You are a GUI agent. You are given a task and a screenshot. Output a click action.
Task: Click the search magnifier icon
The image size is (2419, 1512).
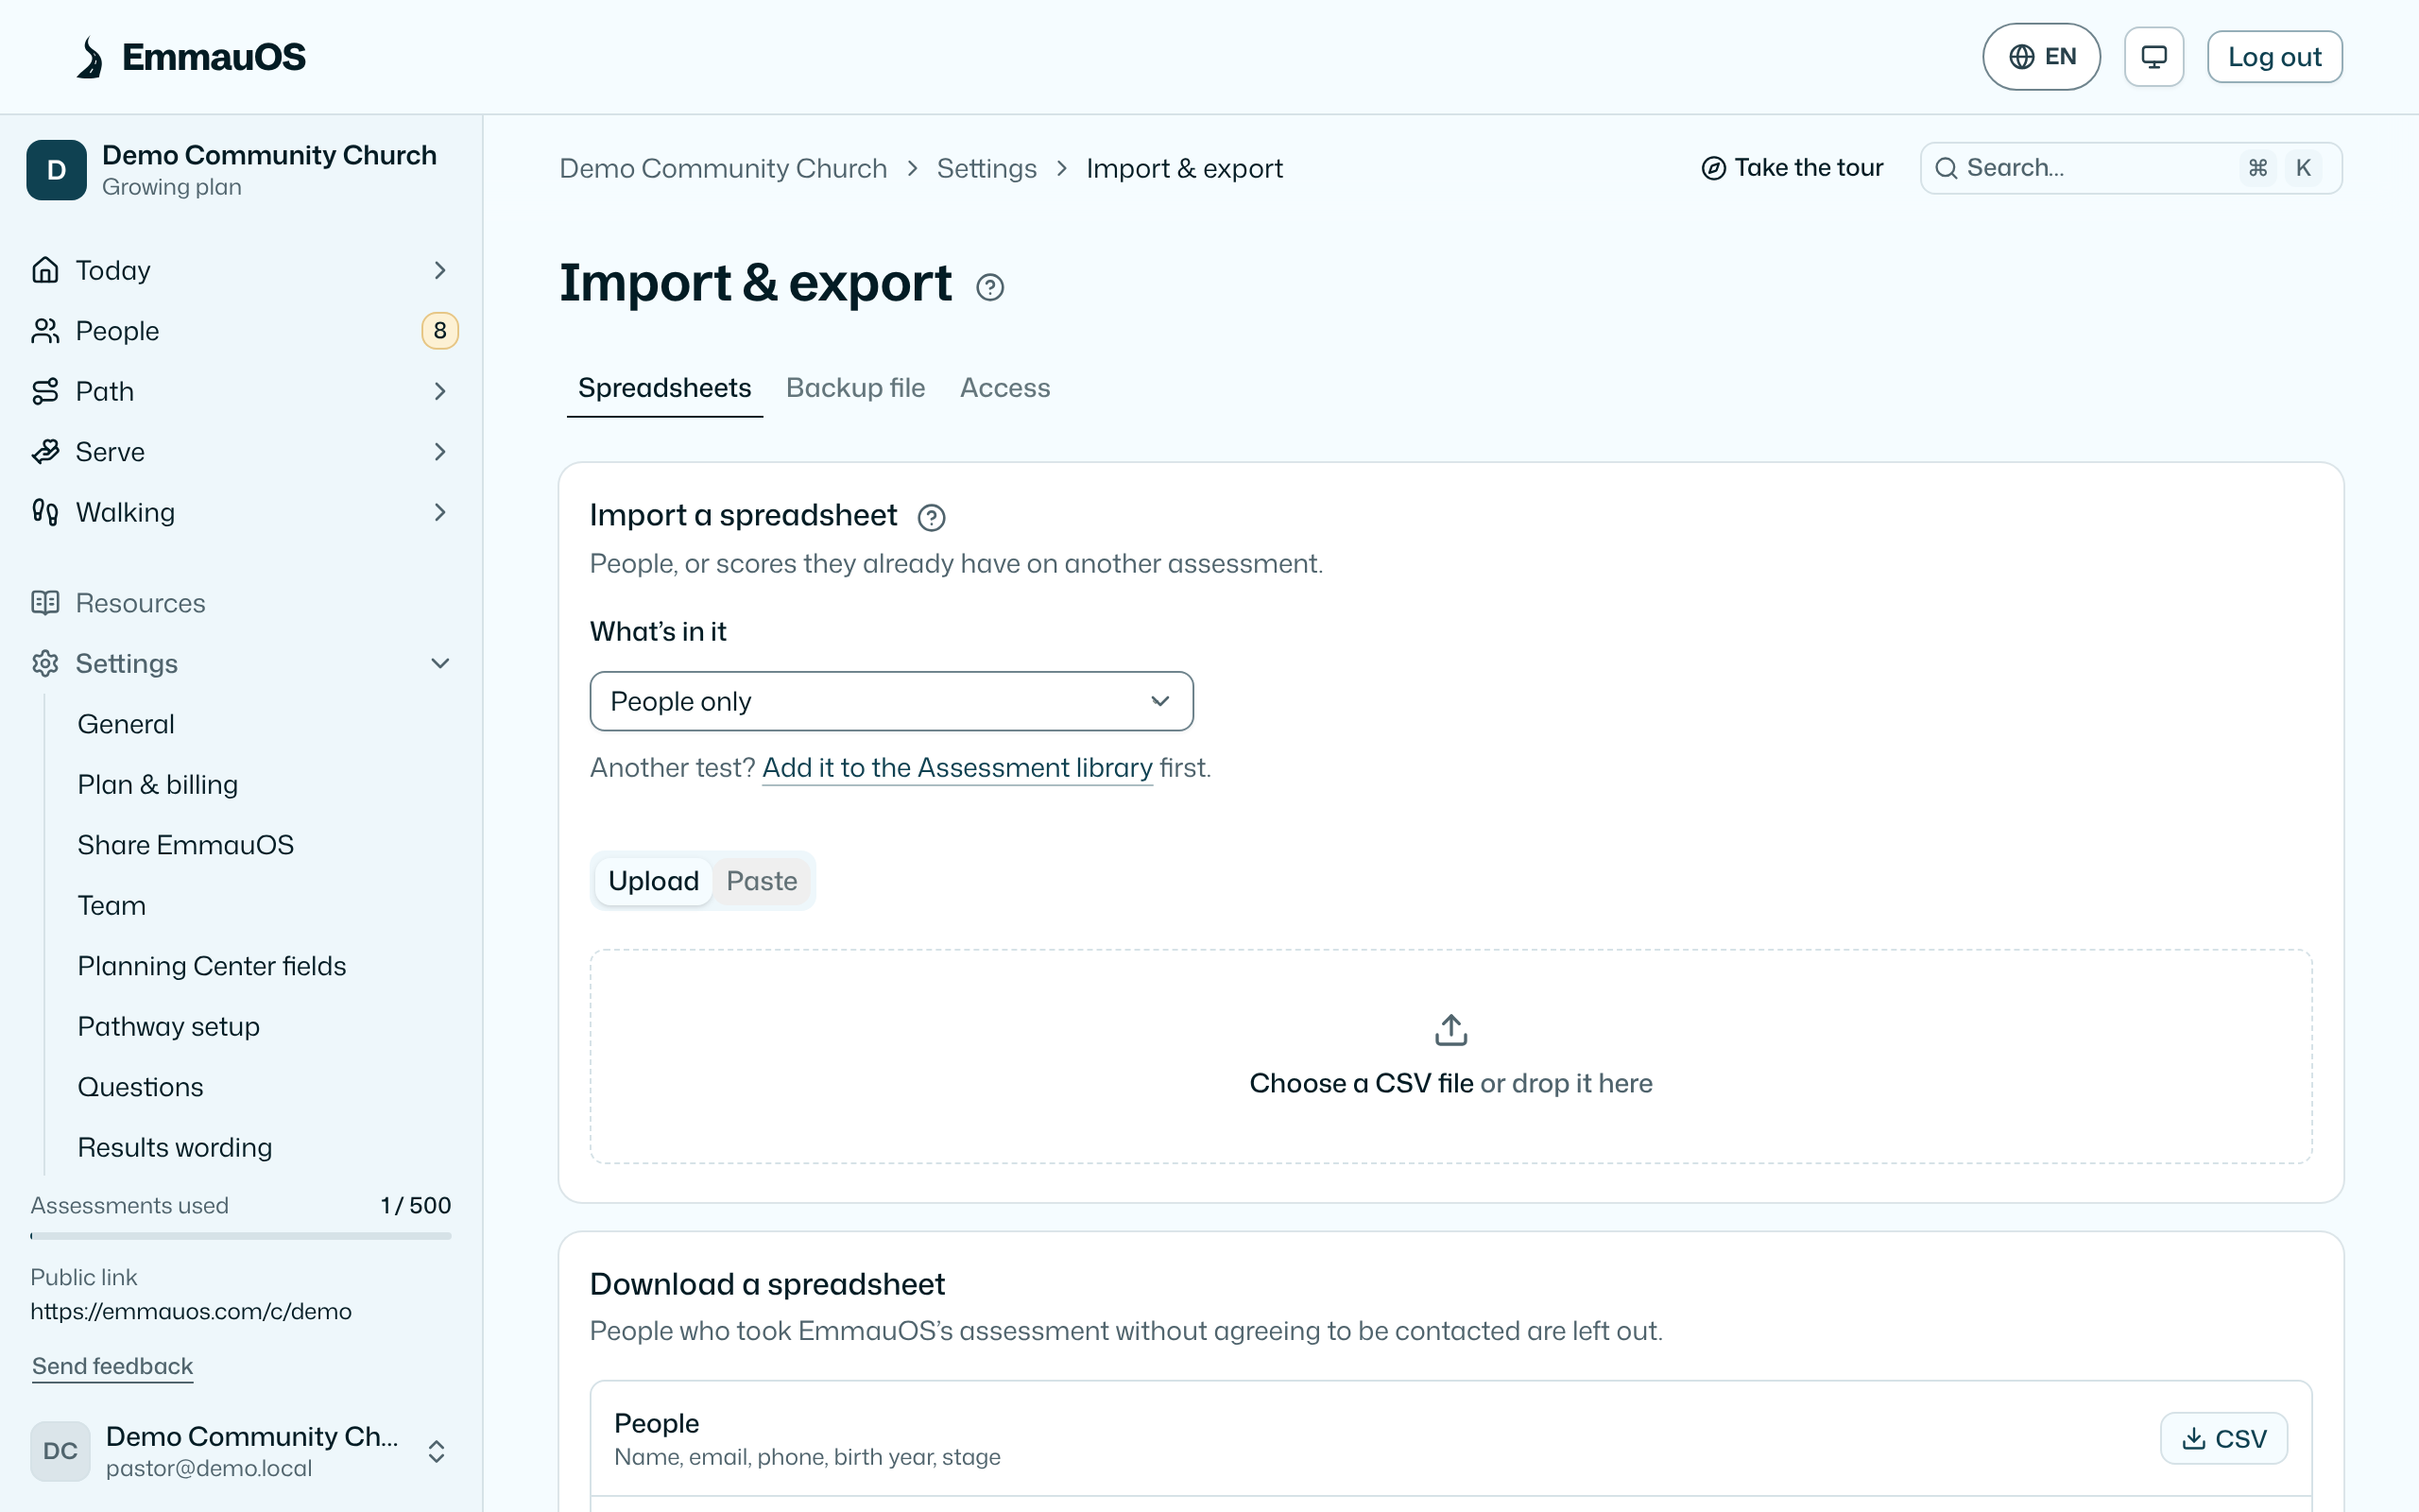click(x=1947, y=168)
